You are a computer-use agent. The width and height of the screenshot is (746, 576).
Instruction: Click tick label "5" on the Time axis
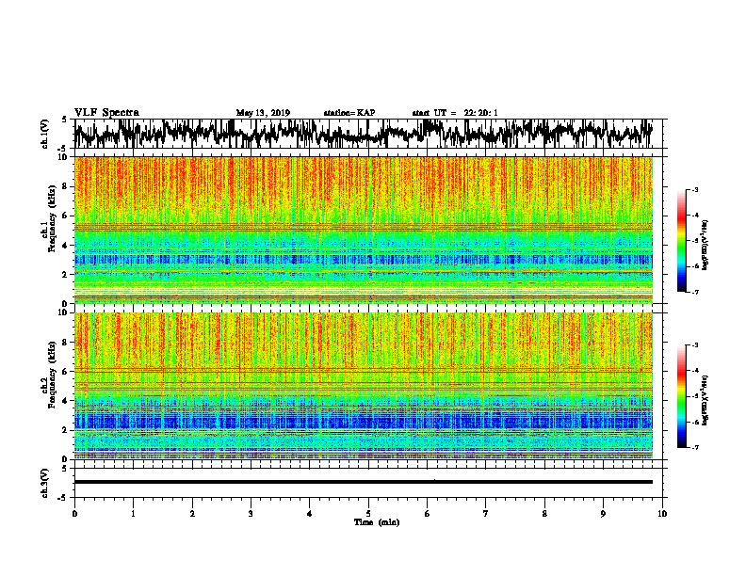tap(368, 513)
